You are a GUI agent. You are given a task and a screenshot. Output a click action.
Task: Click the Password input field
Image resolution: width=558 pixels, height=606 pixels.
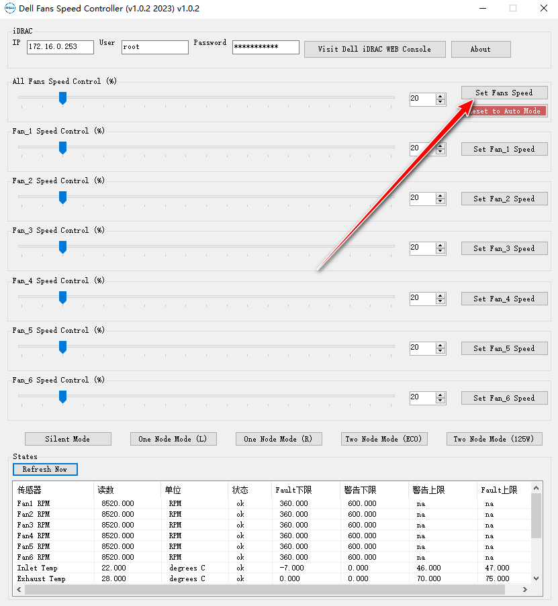tap(266, 47)
